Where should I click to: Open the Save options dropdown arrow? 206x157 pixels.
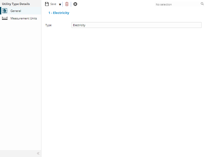tap(60, 4)
